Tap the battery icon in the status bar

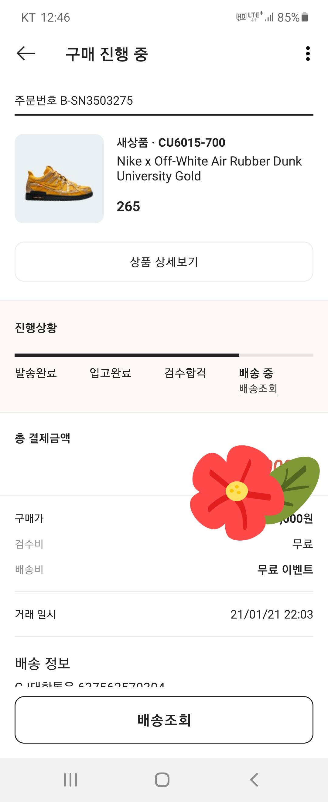[x=305, y=17]
